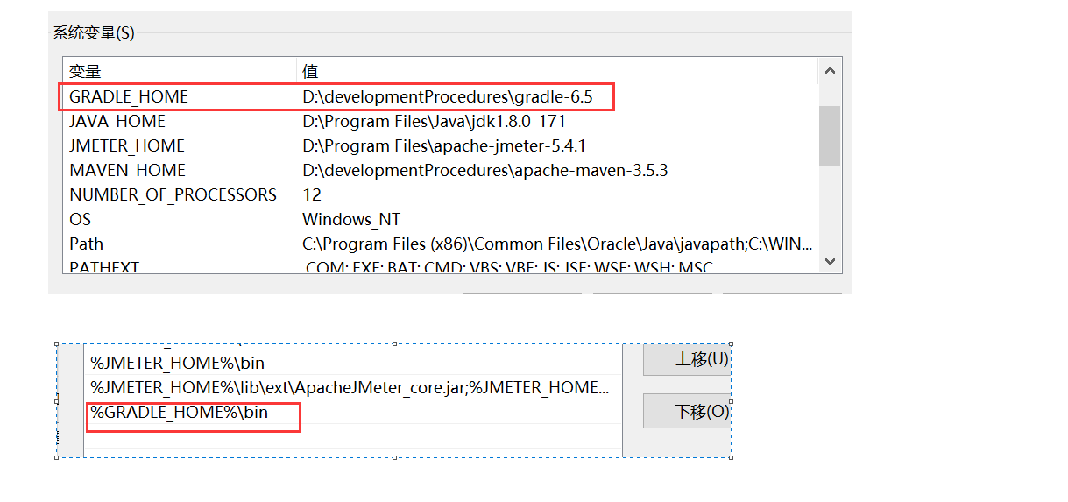Click value D:\Program Files\Java\jdk1.8.0_171
1068x502 pixels.
point(434,121)
